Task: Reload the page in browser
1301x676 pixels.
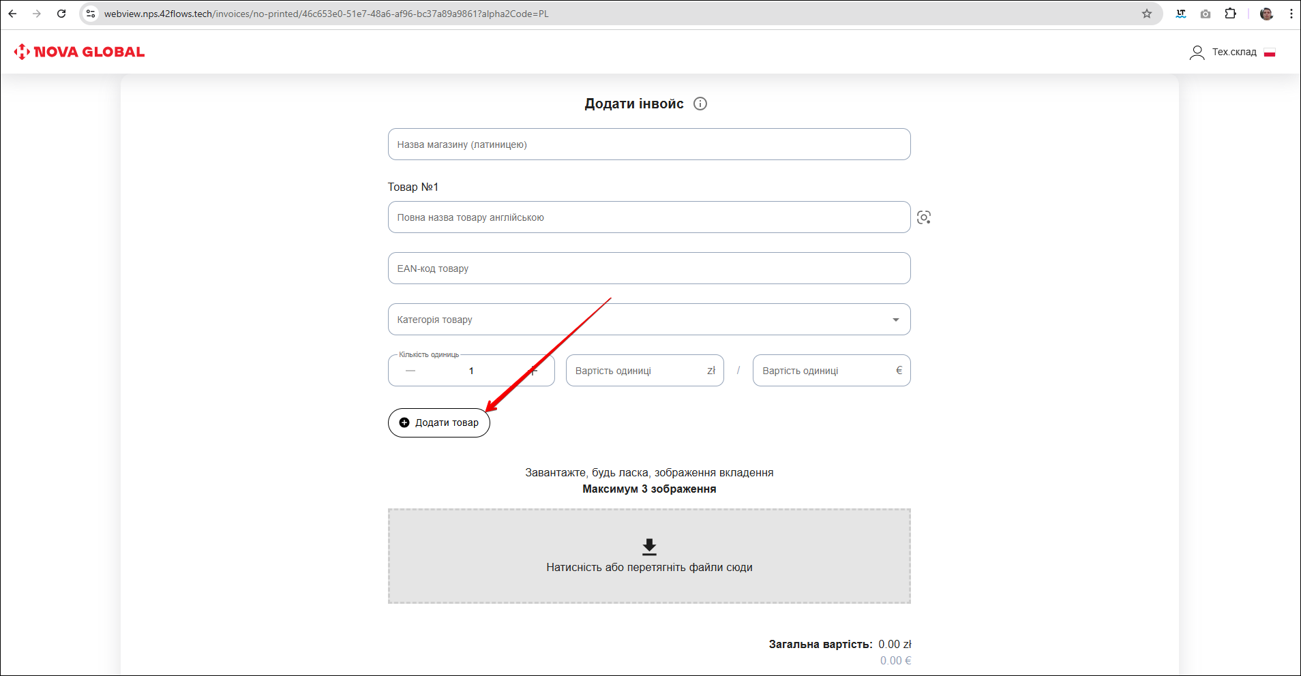Action: coord(61,14)
